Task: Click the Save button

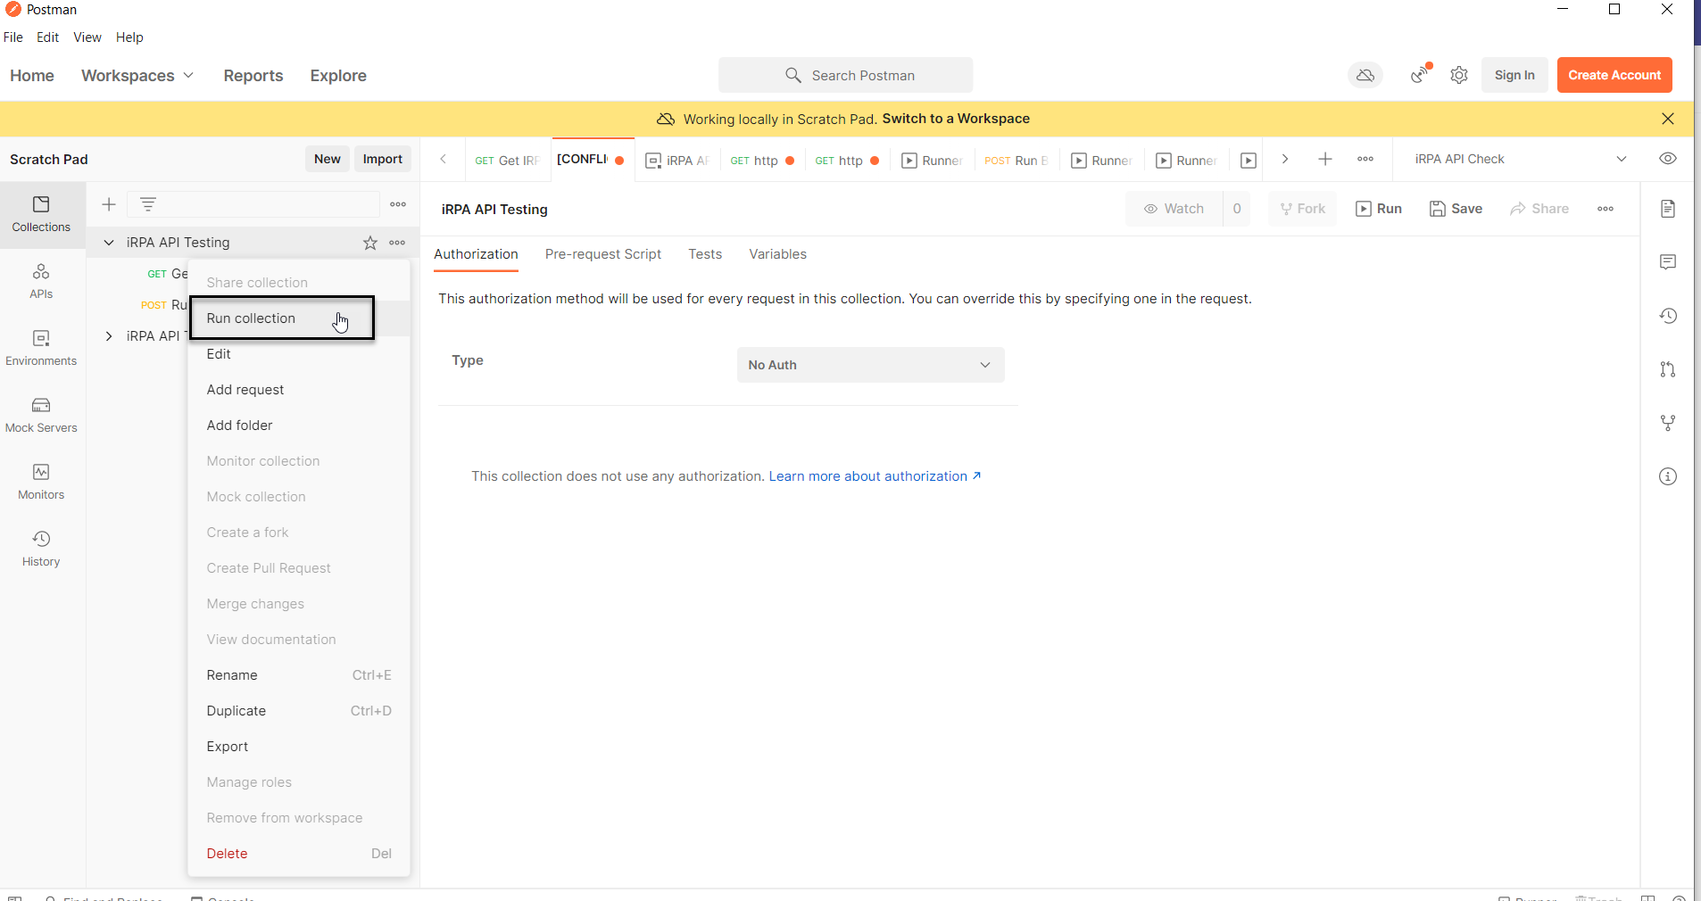Action: click(x=1456, y=209)
